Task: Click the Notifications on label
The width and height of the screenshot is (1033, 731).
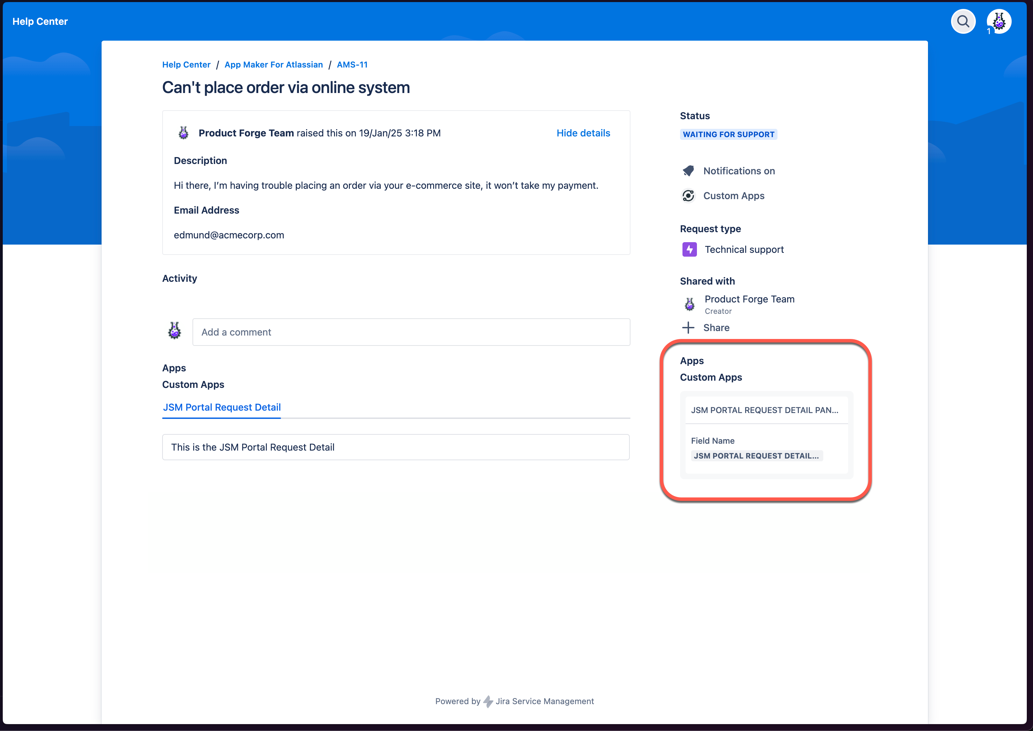Action: pos(739,171)
